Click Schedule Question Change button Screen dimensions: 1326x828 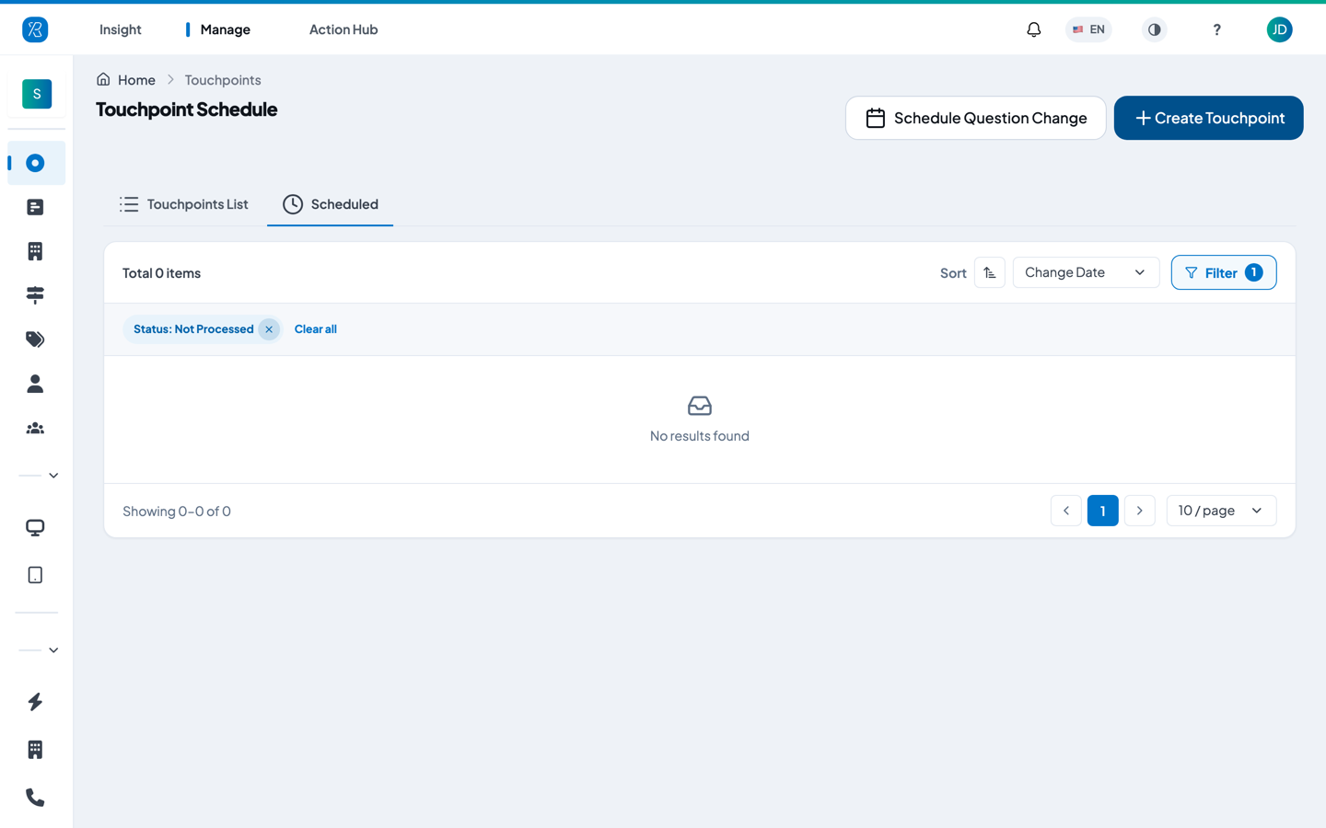(976, 118)
